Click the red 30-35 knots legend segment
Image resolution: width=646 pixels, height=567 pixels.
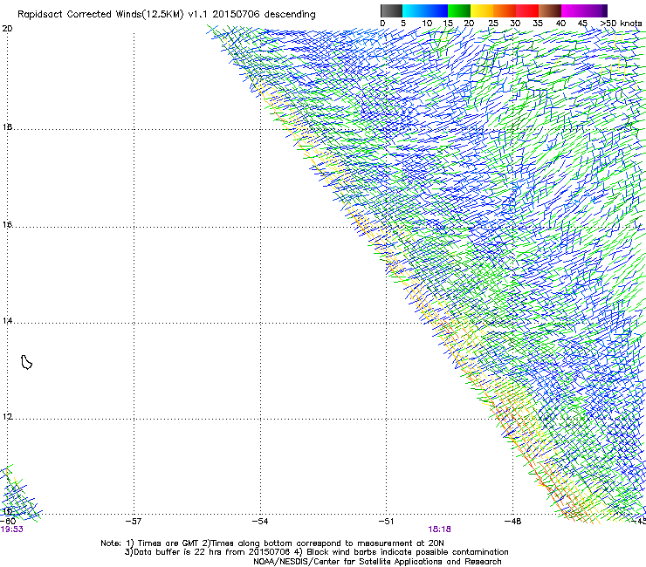pos(527,10)
